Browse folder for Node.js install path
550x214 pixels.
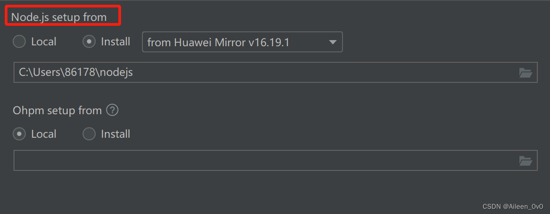[x=526, y=73]
